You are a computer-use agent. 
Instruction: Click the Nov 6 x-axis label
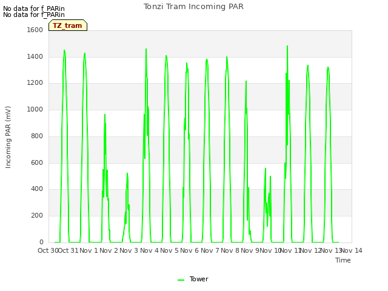tap(189, 250)
